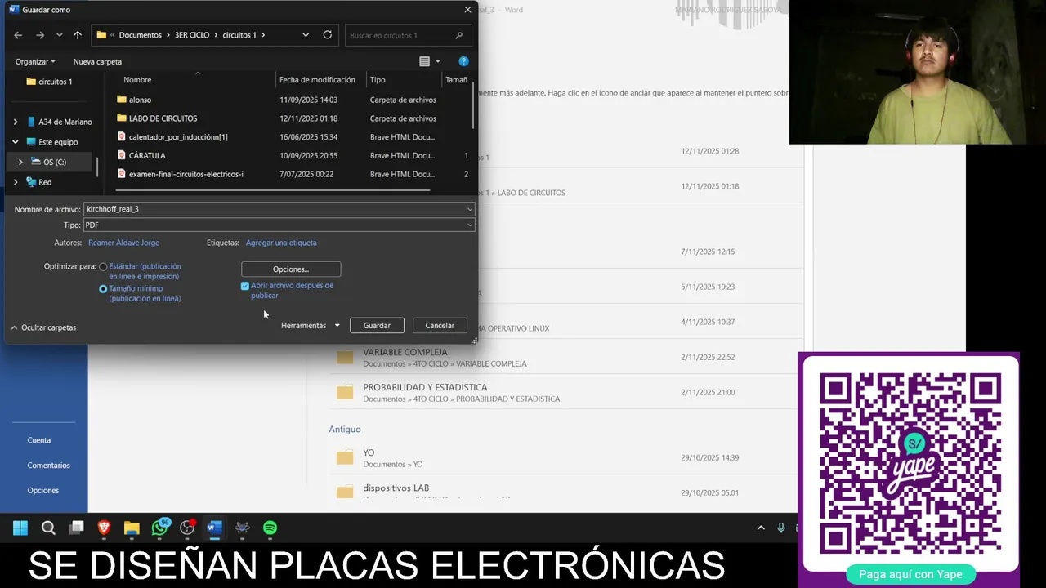
Task: Open Windows taskbar search
Action: click(x=48, y=528)
